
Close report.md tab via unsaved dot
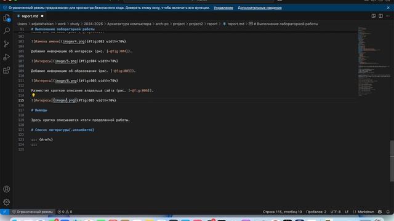point(42,16)
